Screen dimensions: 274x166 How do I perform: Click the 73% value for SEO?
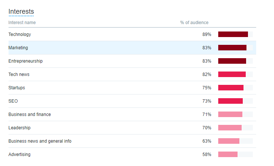[x=207, y=101]
